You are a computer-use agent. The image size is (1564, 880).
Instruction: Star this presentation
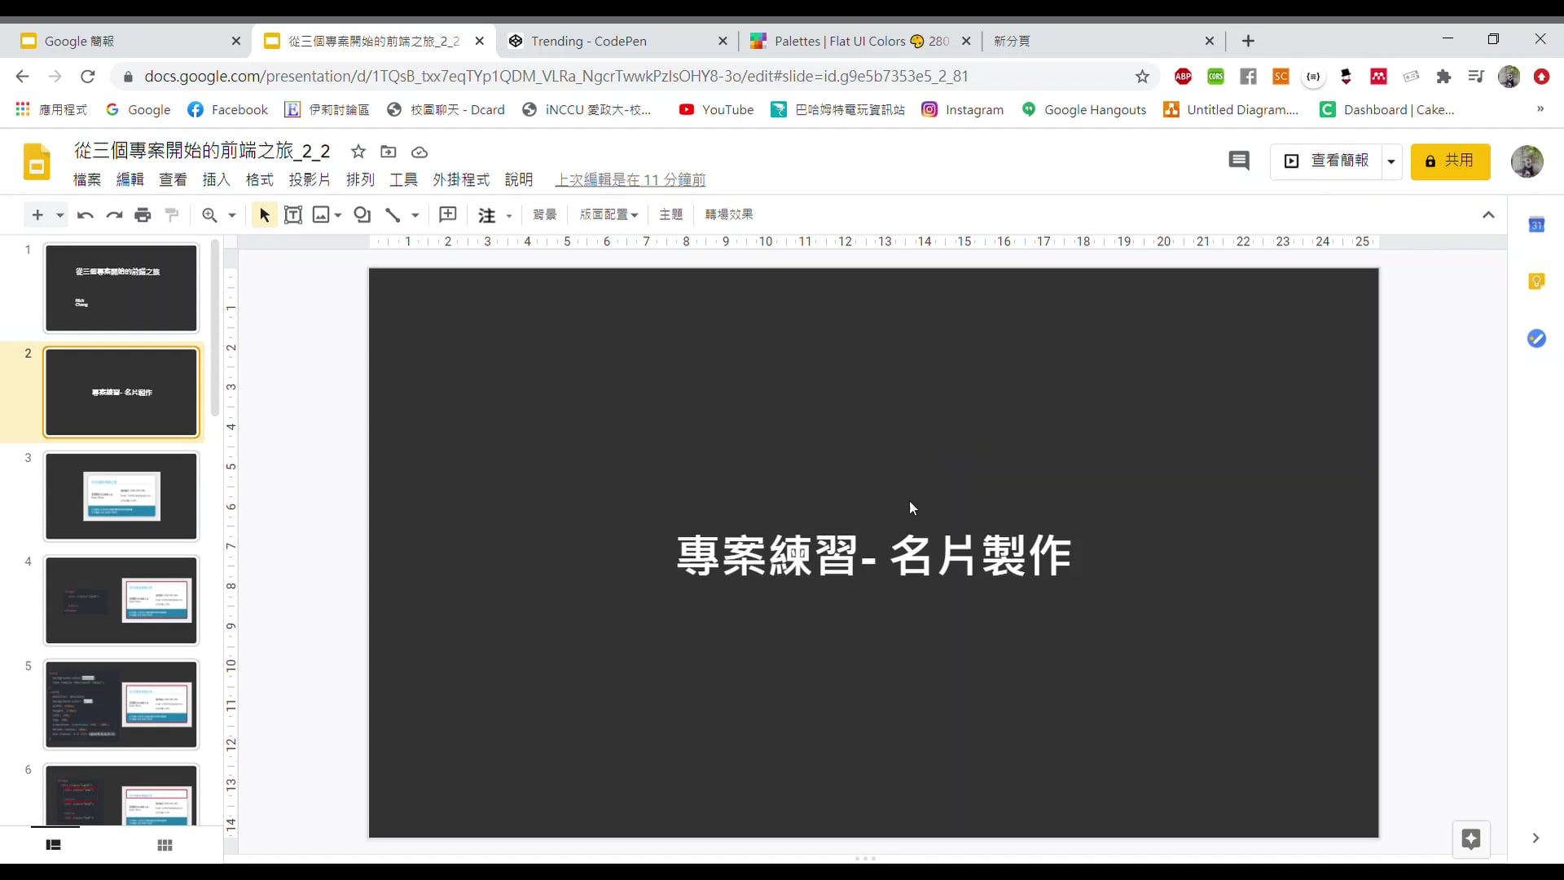(358, 152)
